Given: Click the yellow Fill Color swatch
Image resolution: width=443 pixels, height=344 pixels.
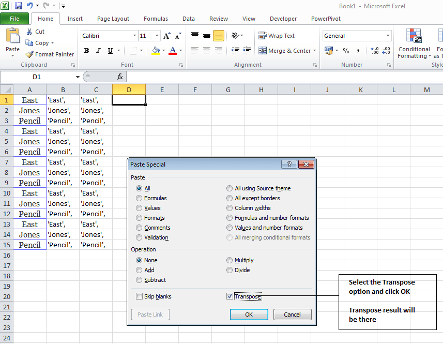Looking at the screenshot, I should 156,51.
